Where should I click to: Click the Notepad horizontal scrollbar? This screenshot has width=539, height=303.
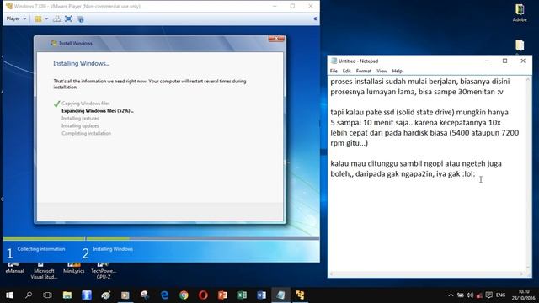coord(427,274)
